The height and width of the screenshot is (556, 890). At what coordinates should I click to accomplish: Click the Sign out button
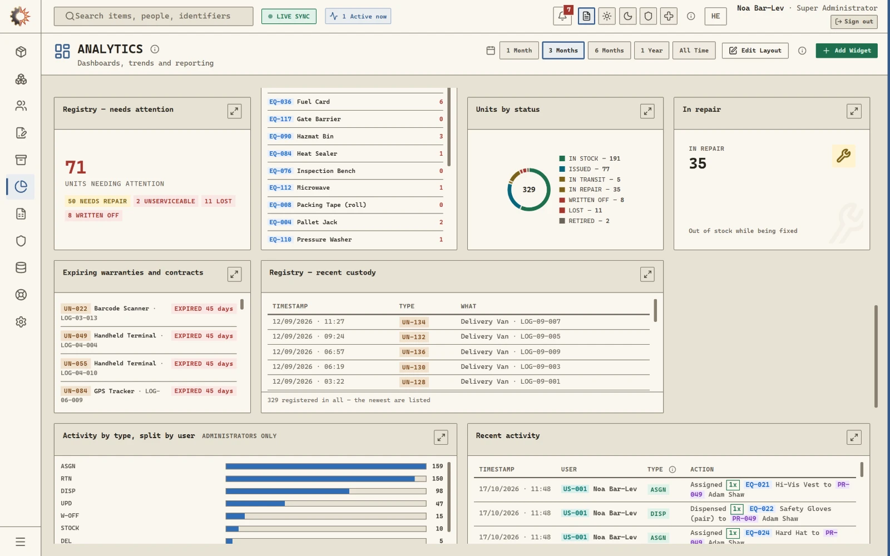(x=854, y=22)
